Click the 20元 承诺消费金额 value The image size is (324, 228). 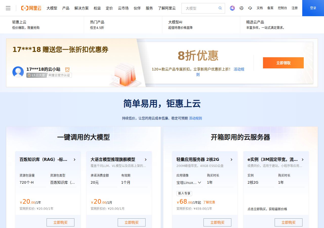95,182
